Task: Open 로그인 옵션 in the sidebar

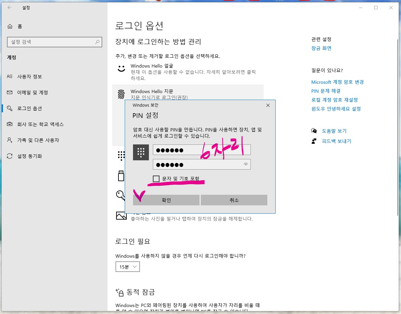Action: tap(30, 108)
